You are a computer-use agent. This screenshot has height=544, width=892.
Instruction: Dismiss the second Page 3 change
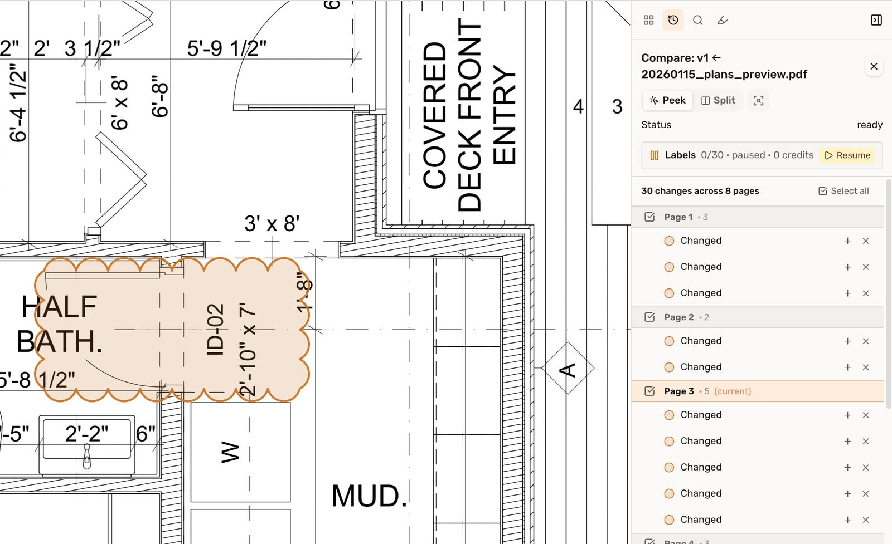click(866, 442)
